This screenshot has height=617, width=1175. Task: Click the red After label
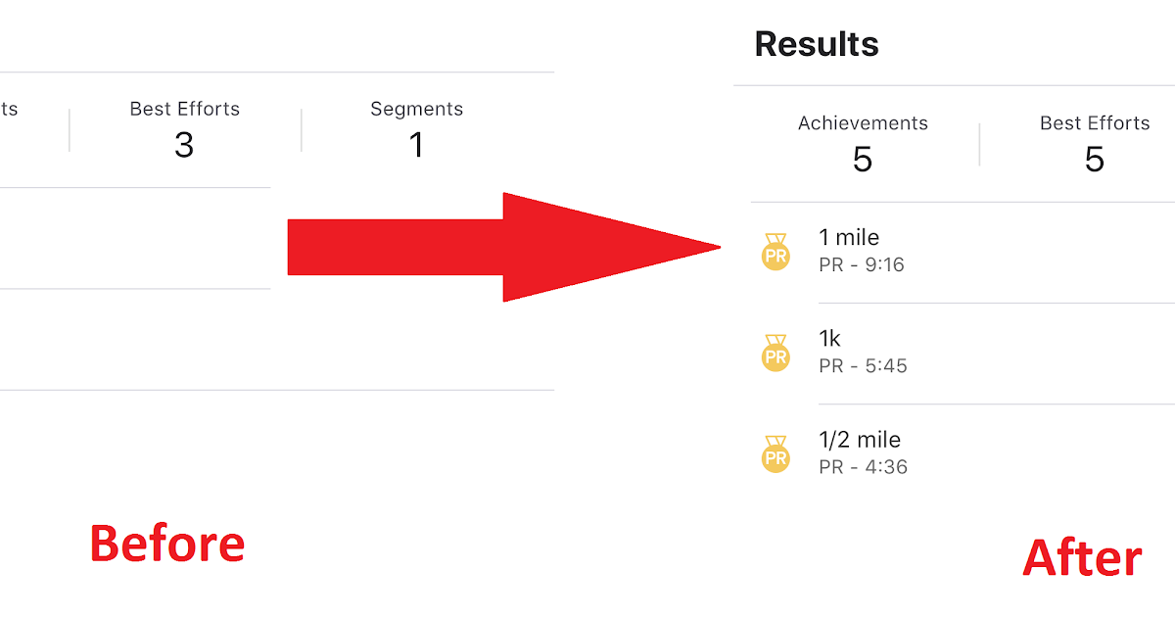1082,557
